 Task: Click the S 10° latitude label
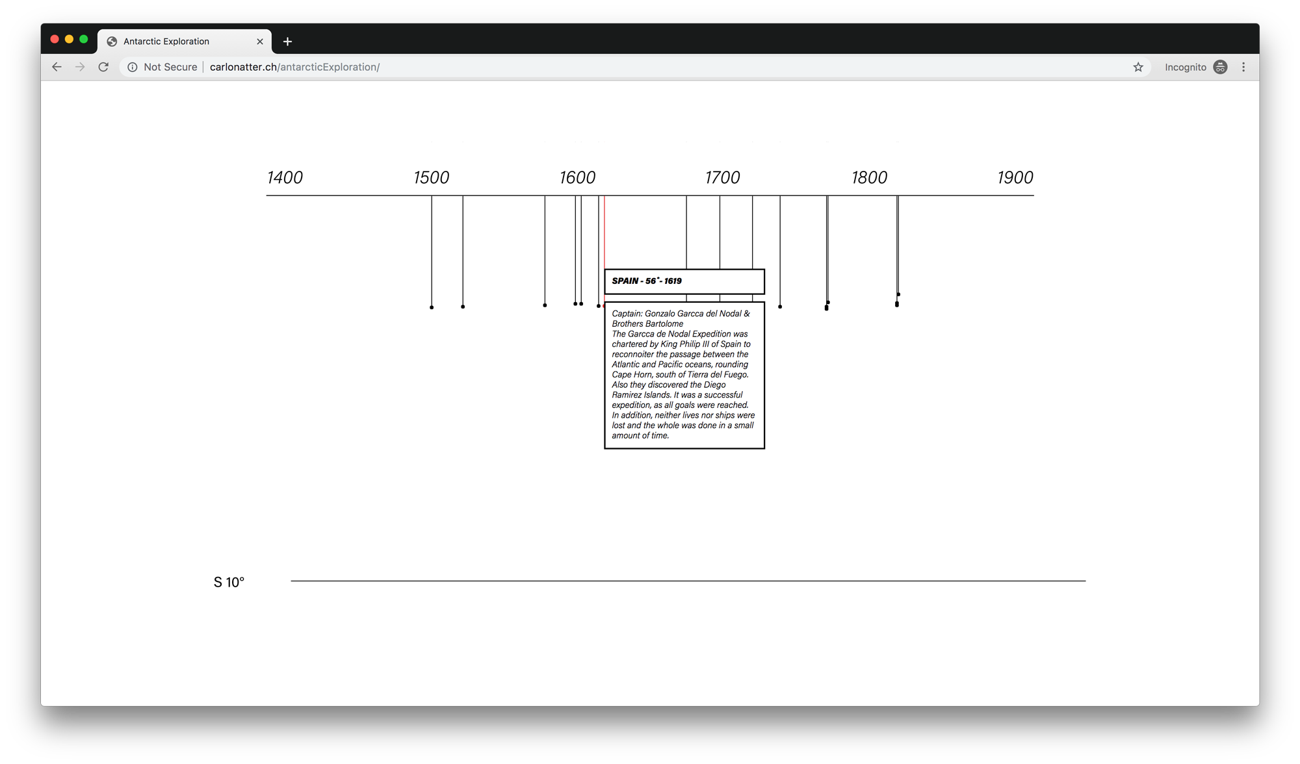[229, 582]
